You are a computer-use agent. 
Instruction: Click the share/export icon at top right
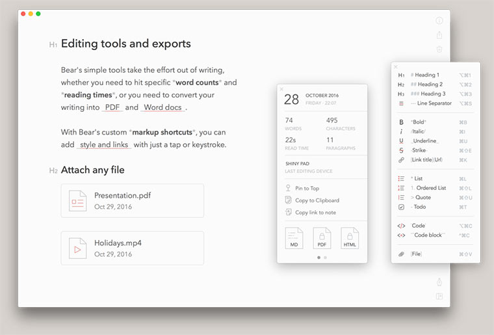pyautogui.click(x=439, y=35)
